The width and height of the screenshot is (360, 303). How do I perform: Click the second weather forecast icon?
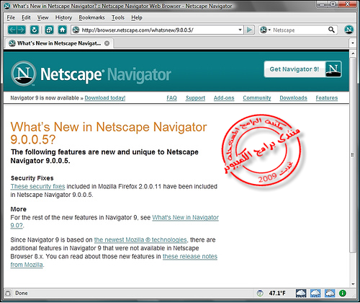coord(315,293)
